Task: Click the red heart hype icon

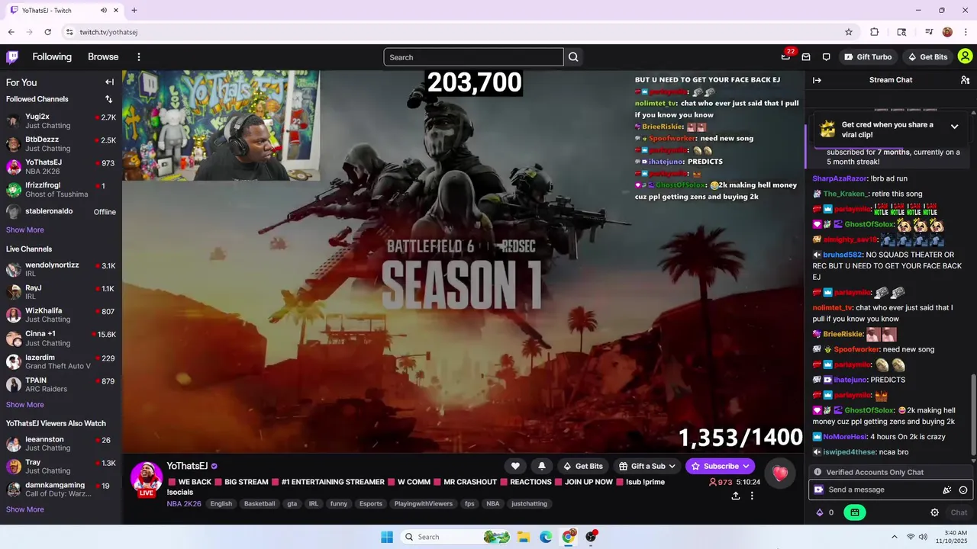Action: (x=780, y=474)
